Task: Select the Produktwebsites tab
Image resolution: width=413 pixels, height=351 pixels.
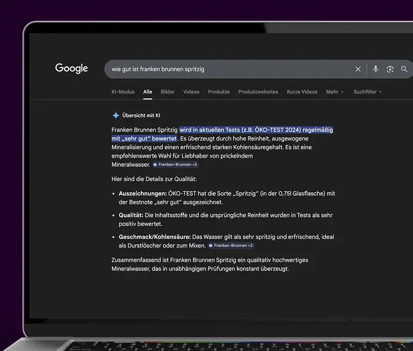Action: (258, 92)
